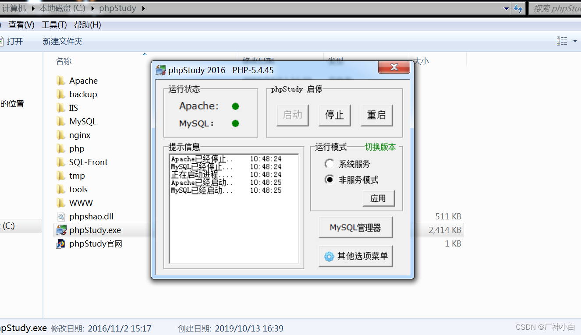This screenshot has width=581, height=335.
Task: Open the view options dropdown arrow
Action: tap(575, 41)
